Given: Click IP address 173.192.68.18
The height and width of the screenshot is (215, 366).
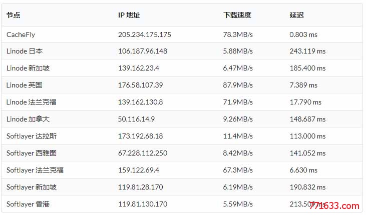Looking at the screenshot, I should pos(140,136).
